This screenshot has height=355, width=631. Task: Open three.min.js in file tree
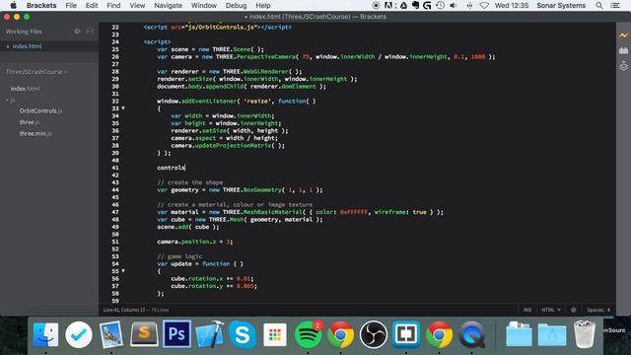pos(35,133)
